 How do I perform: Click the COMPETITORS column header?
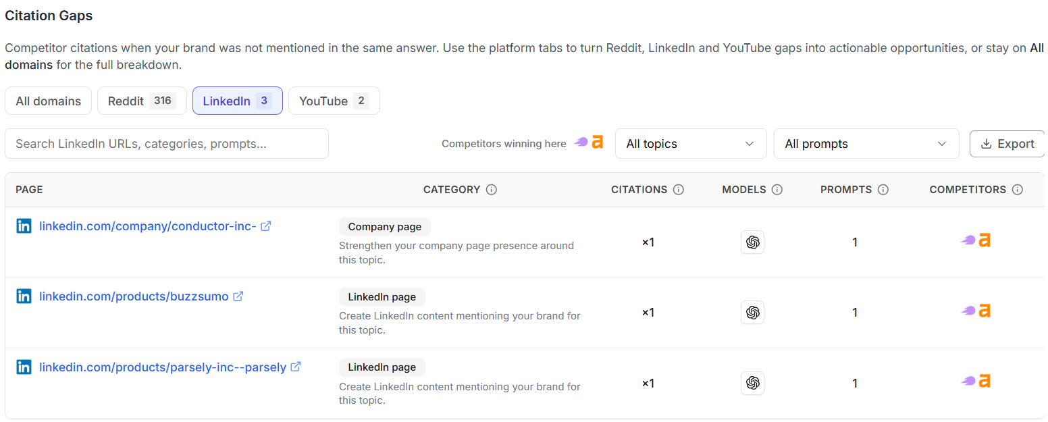pos(968,190)
